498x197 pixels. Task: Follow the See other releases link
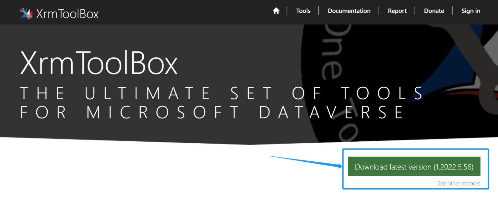(x=459, y=183)
